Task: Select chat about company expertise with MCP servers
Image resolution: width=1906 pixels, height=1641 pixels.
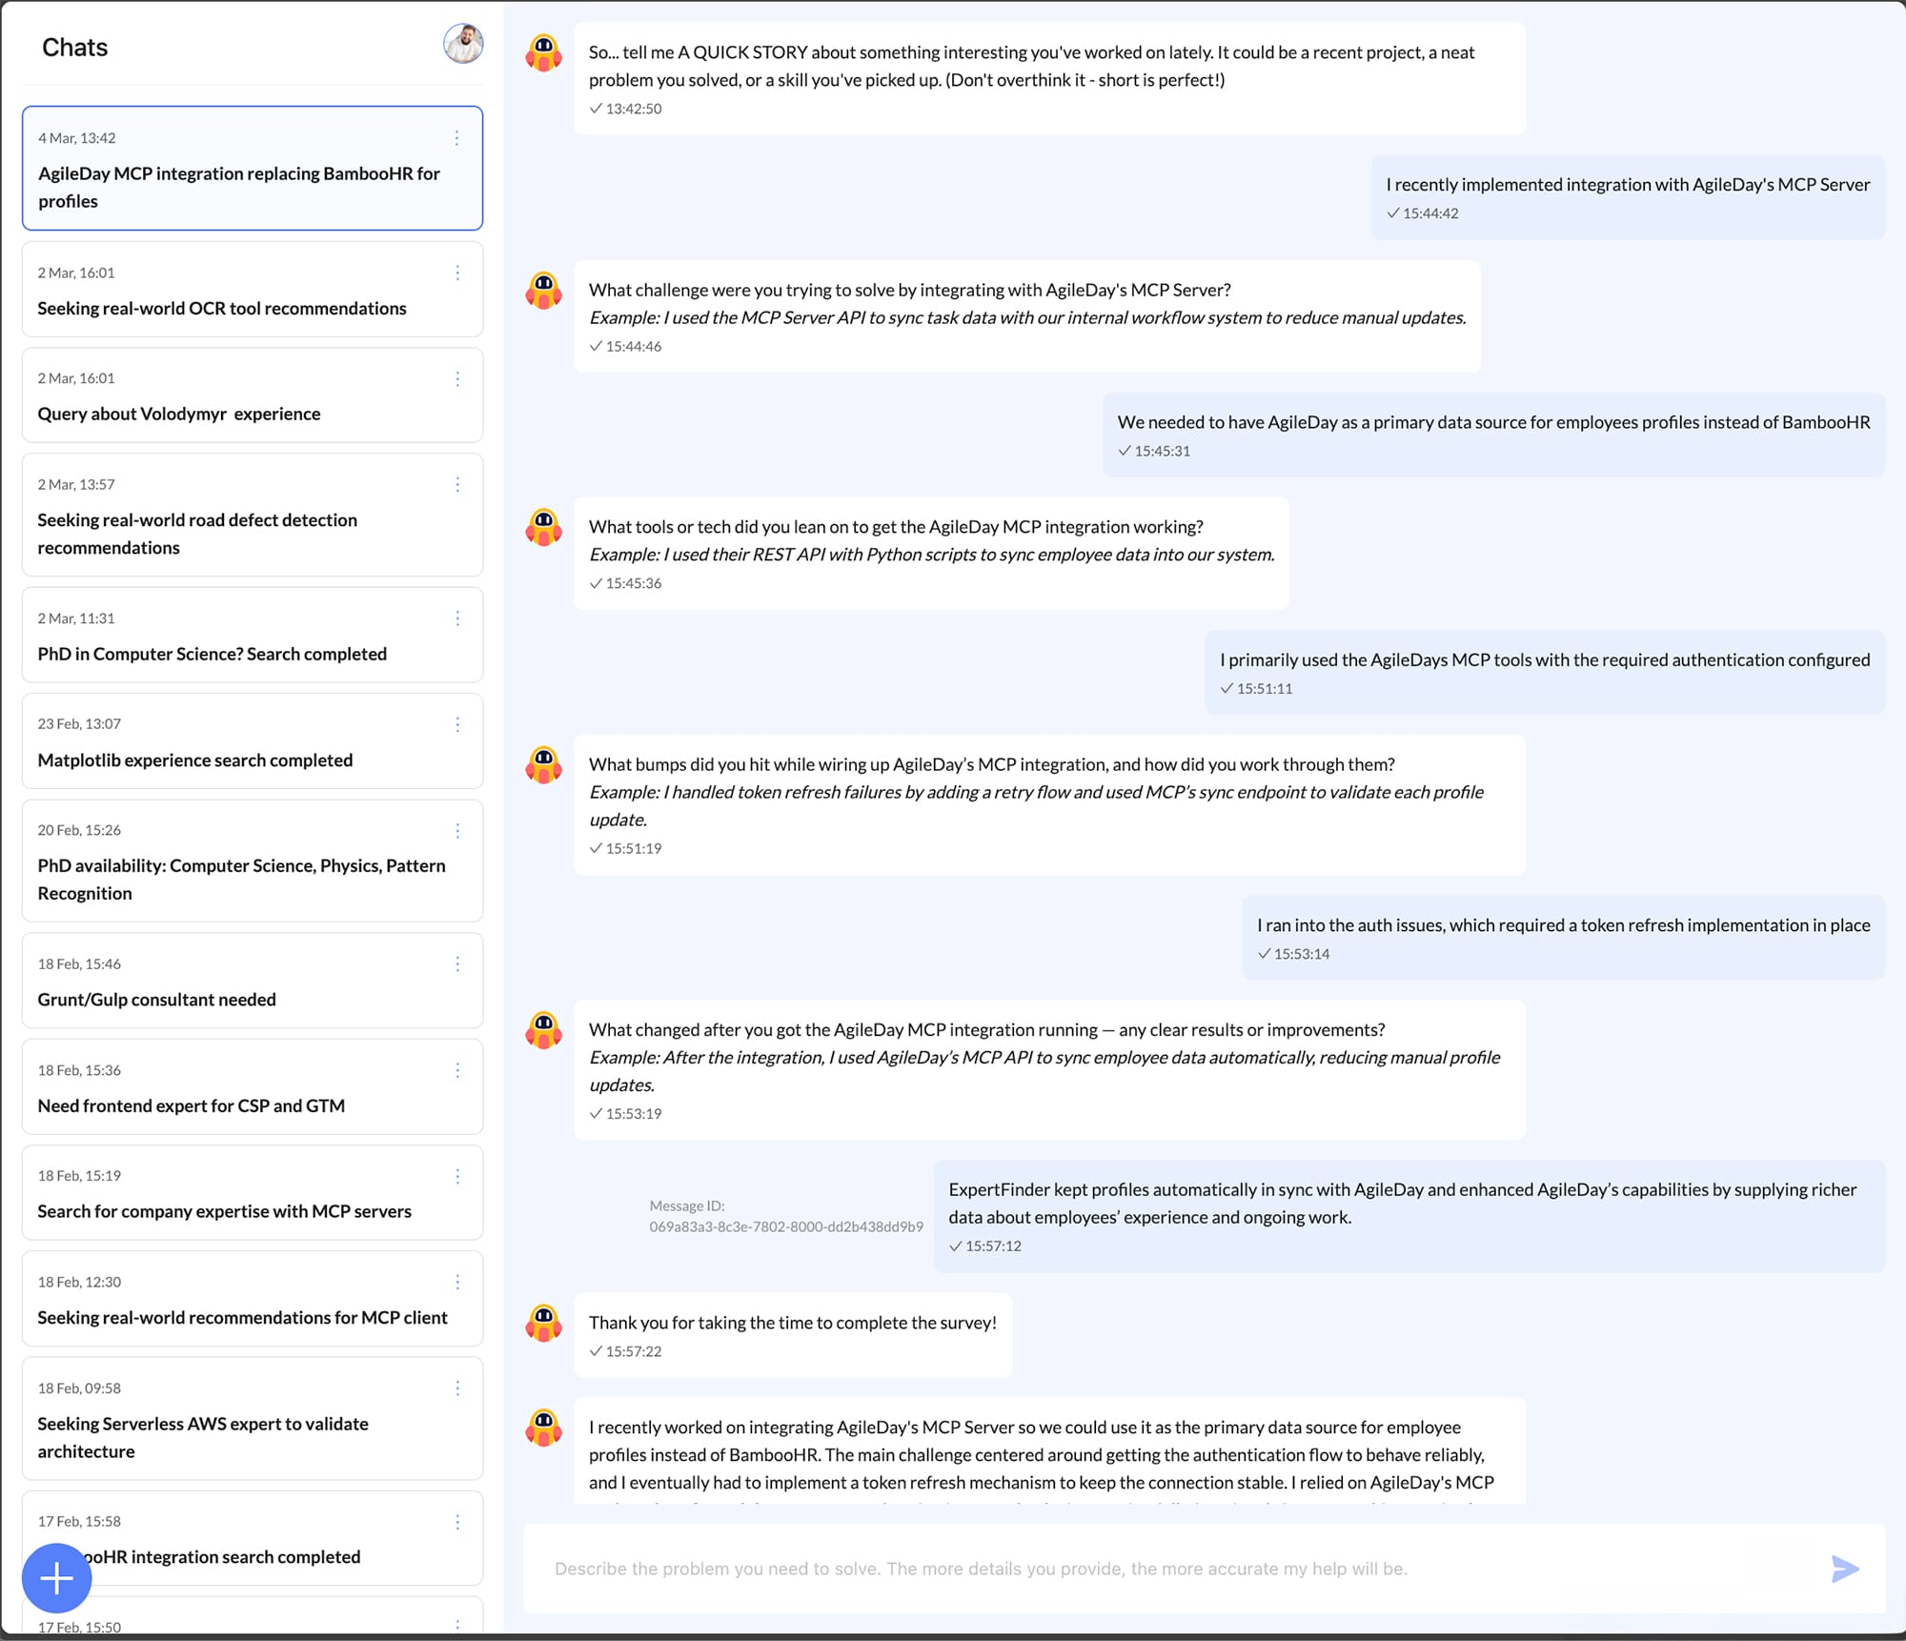Action: (225, 1210)
